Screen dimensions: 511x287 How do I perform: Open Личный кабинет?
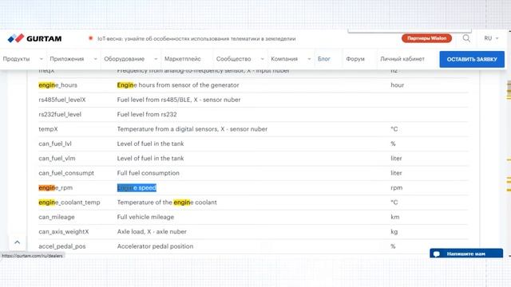[x=402, y=59]
